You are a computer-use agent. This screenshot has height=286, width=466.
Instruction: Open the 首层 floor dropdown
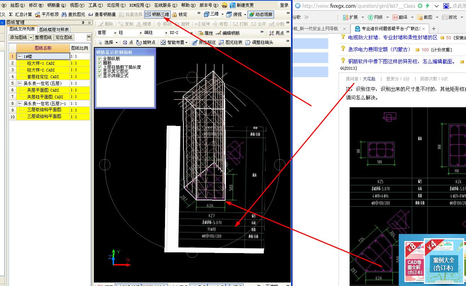(115, 33)
